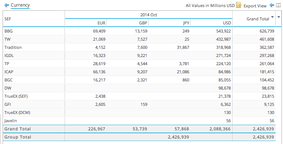Click the ICAP EUR value 66,136

(99, 72)
